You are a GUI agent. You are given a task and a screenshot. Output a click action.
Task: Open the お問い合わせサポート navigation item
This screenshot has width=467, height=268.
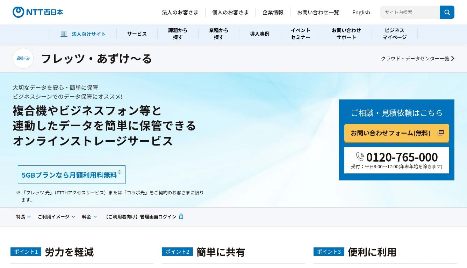tap(346, 34)
